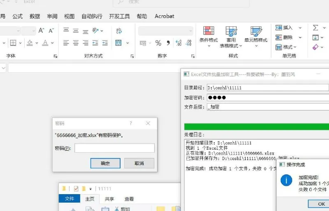The height and width of the screenshot is (211, 329).
Task: Open the 字体 font dialog launcher
Action: coord(56,56)
